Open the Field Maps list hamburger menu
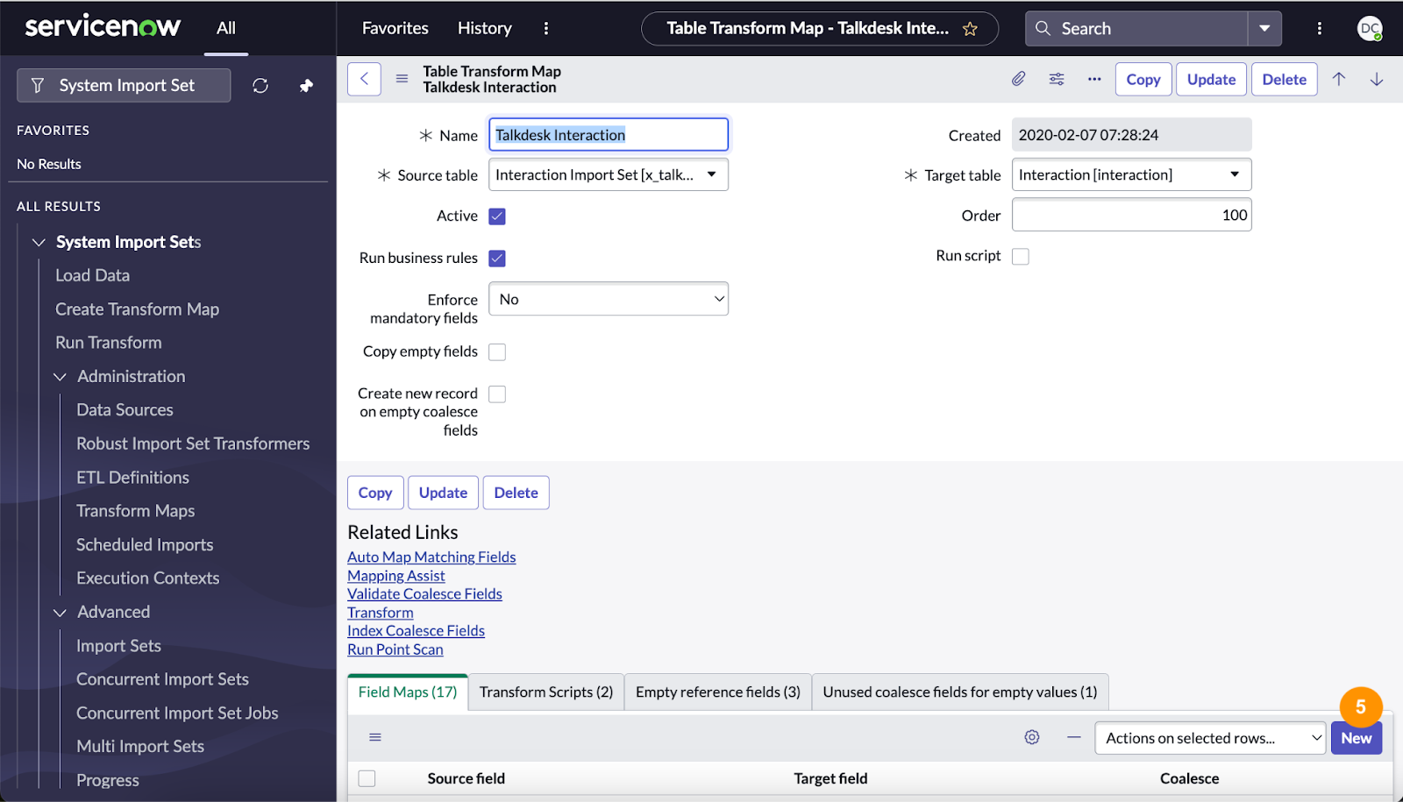 click(375, 737)
